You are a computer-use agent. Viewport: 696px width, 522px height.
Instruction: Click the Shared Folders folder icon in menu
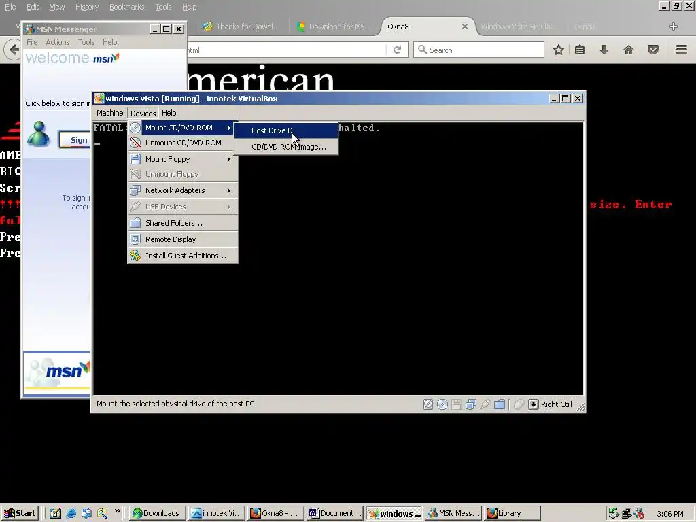point(135,223)
